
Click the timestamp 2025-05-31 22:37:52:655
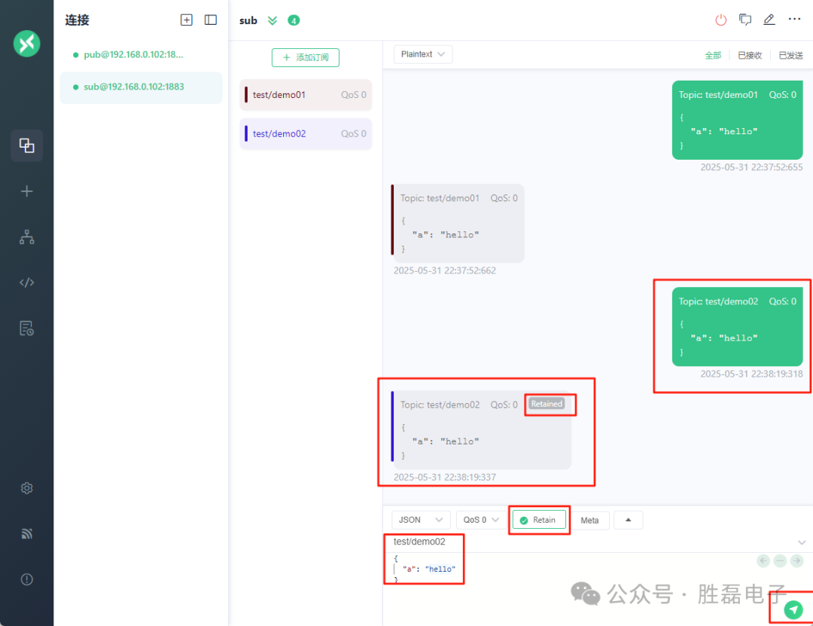pos(751,167)
